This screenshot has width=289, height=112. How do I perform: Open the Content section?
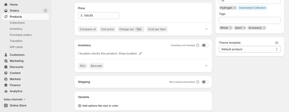[x=25, y=73]
